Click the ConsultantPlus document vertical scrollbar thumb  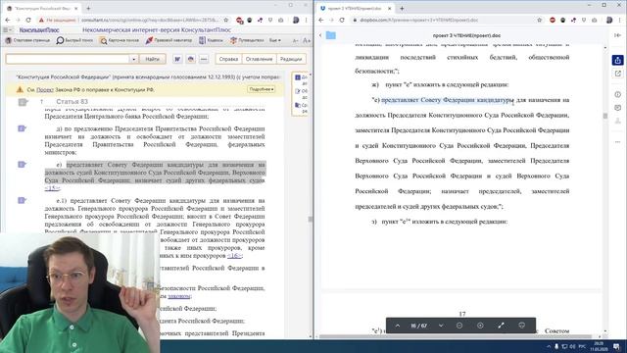pos(310,220)
